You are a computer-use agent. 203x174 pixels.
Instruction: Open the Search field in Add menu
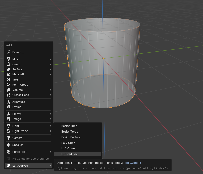click(x=29, y=52)
